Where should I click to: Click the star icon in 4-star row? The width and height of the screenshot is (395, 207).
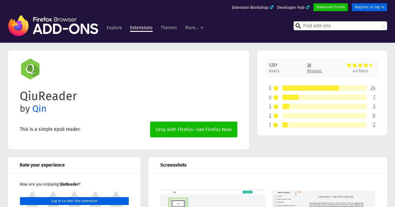click(276, 97)
